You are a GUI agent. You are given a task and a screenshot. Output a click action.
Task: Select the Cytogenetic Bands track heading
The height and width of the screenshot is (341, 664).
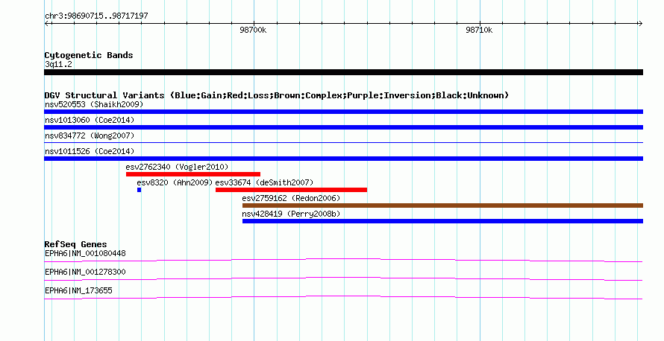(x=89, y=55)
